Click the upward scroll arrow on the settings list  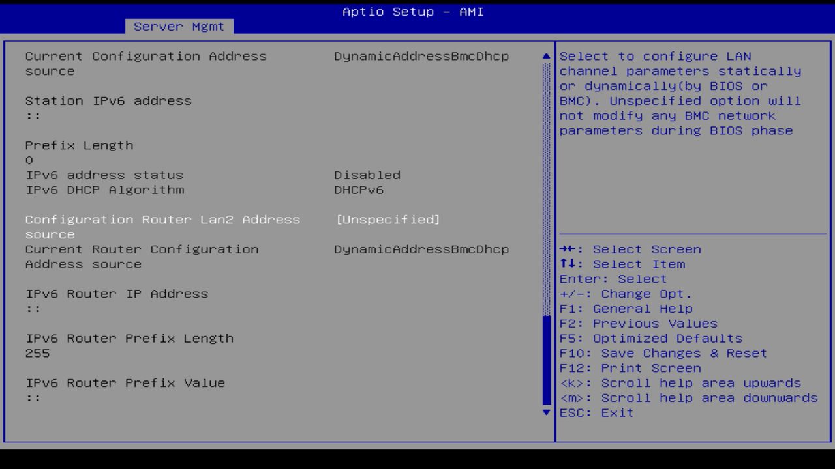pyautogui.click(x=545, y=55)
